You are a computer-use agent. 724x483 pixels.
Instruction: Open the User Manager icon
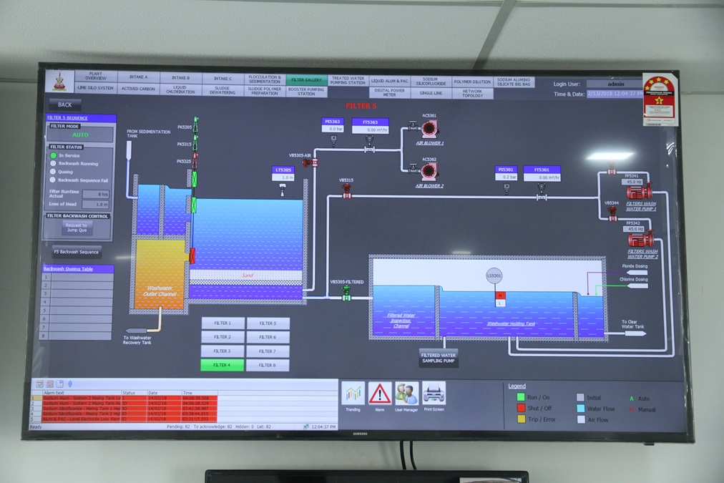(x=406, y=394)
